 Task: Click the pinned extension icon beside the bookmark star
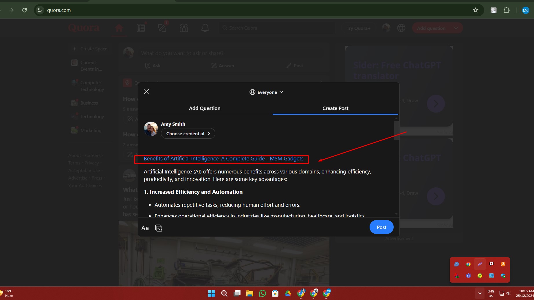pyautogui.click(x=493, y=10)
